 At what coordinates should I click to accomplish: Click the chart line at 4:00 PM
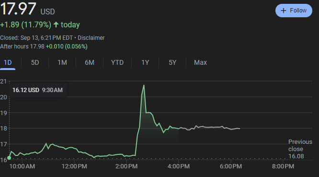(x=179, y=129)
